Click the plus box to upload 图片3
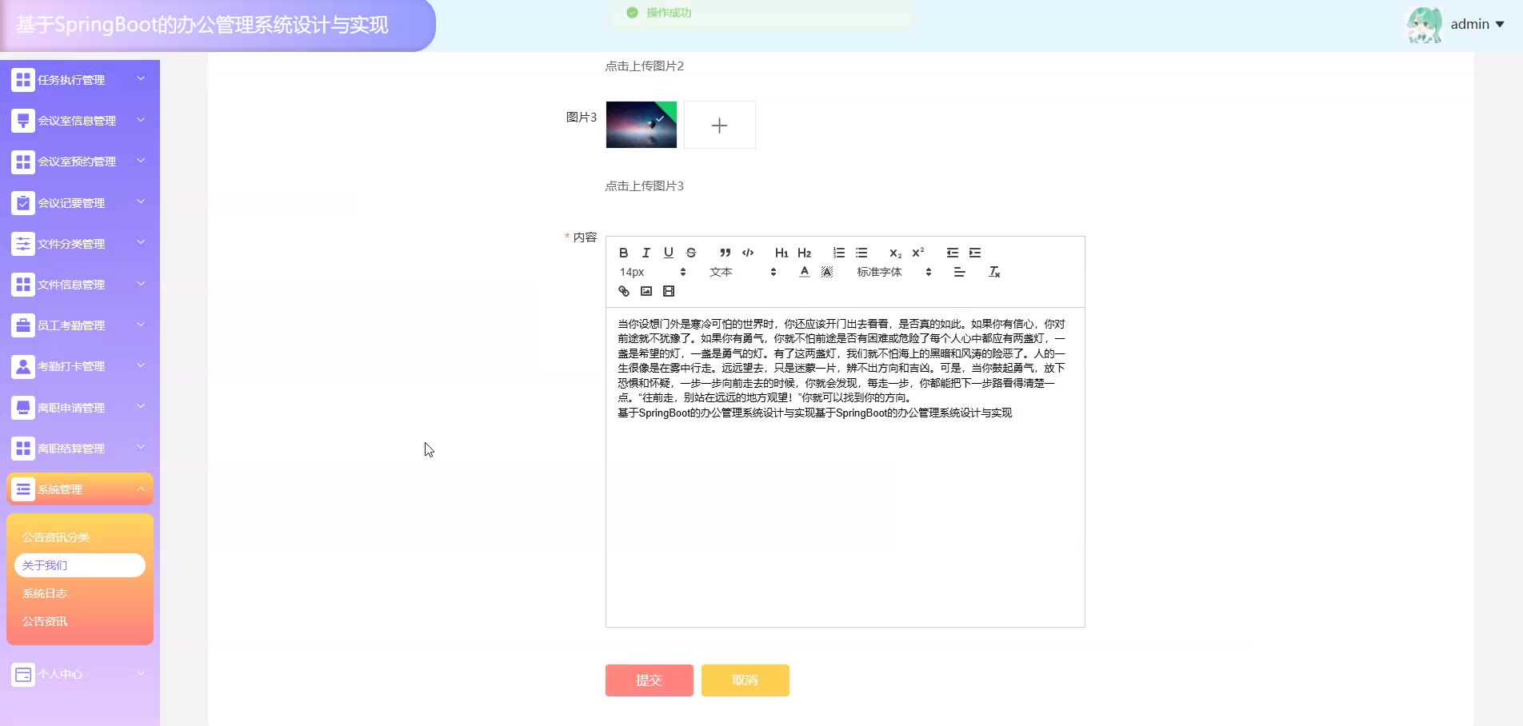 pos(719,125)
